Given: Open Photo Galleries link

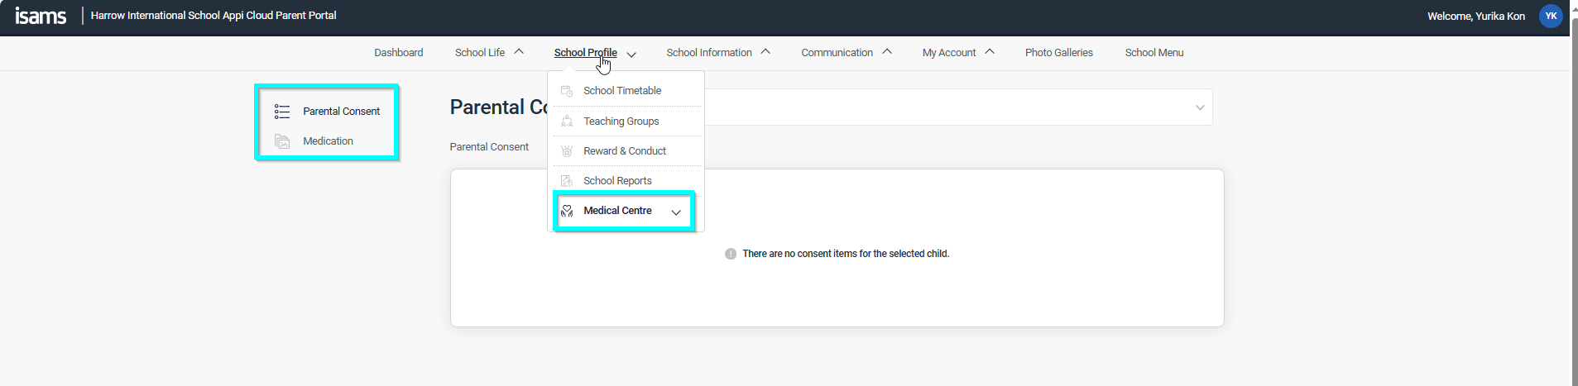Looking at the screenshot, I should (x=1058, y=53).
